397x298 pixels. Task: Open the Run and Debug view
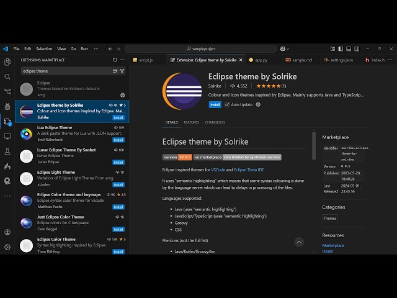coord(7,107)
